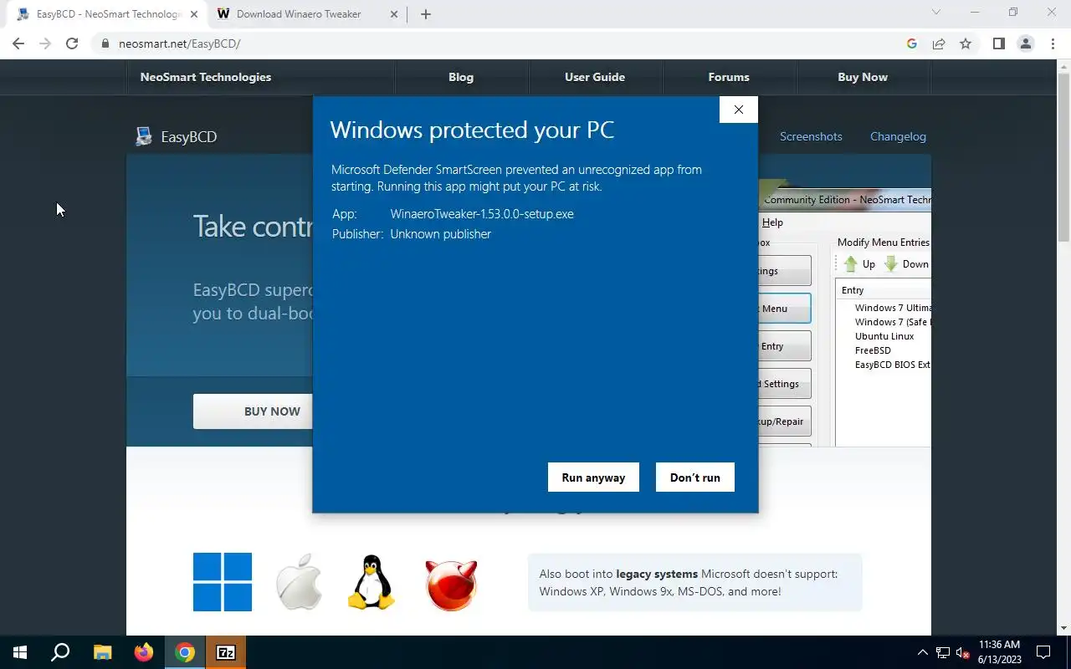The width and height of the screenshot is (1071, 669).
Task: Open the Changelog link
Action: 898,136
